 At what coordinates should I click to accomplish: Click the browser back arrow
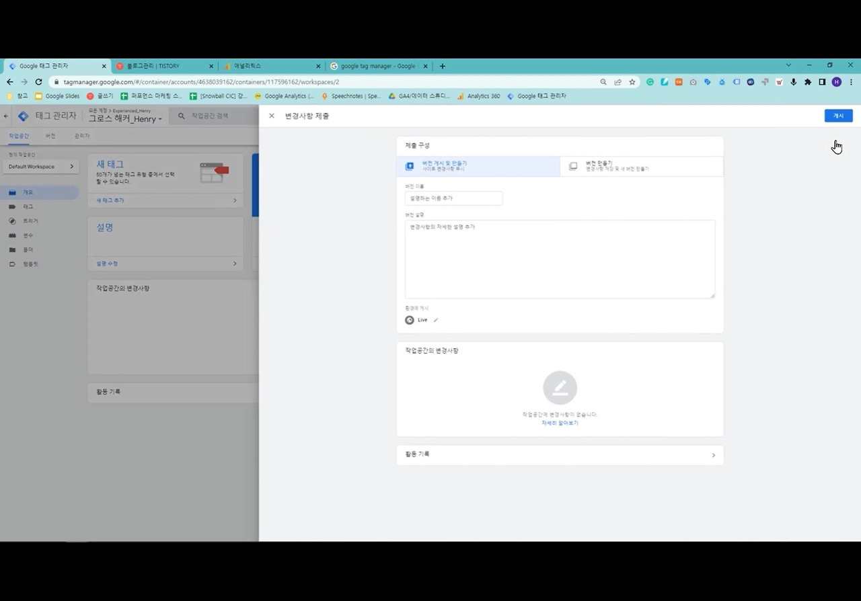9,82
